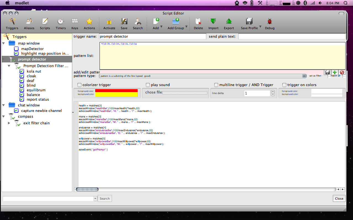Remove pattern with red prohibition icon

pos(342,72)
